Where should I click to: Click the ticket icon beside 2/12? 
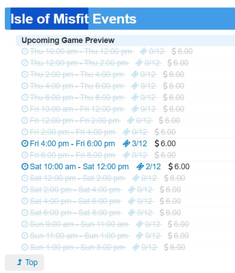[140, 167]
